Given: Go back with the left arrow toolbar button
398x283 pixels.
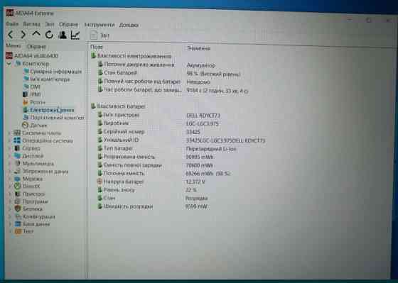Looking at the screenshot, I should click(11, 35).
